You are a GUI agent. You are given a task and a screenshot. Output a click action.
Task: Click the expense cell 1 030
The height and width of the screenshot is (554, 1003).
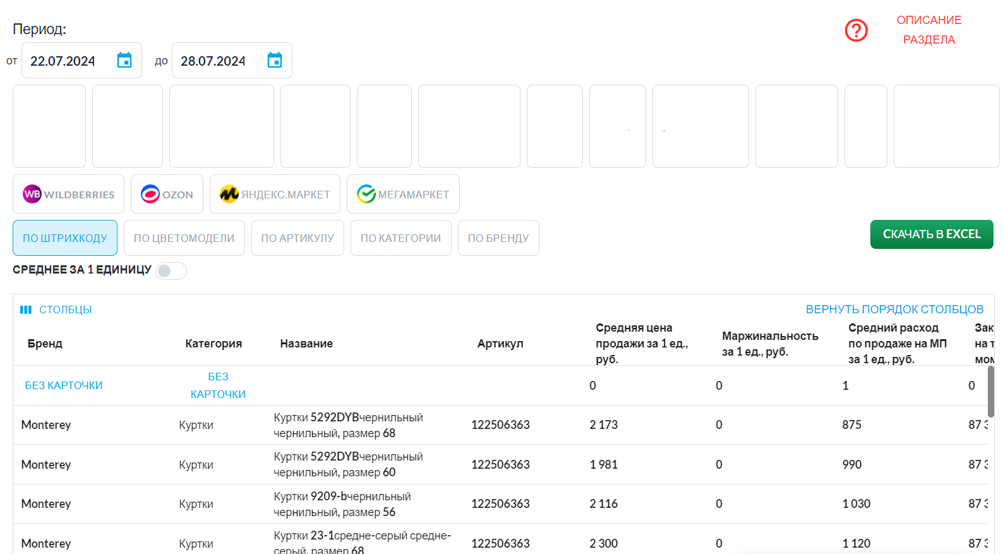(856, 504)
